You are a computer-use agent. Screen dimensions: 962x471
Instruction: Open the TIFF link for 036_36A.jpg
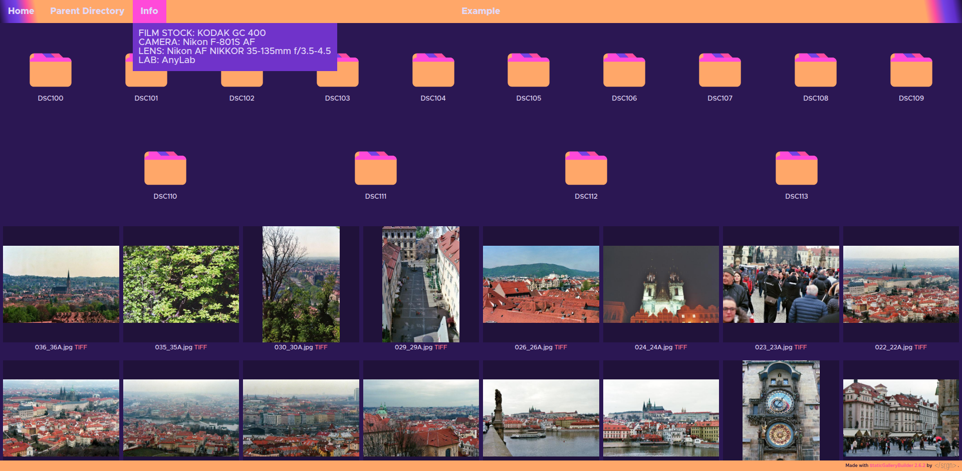pos(81,347)
